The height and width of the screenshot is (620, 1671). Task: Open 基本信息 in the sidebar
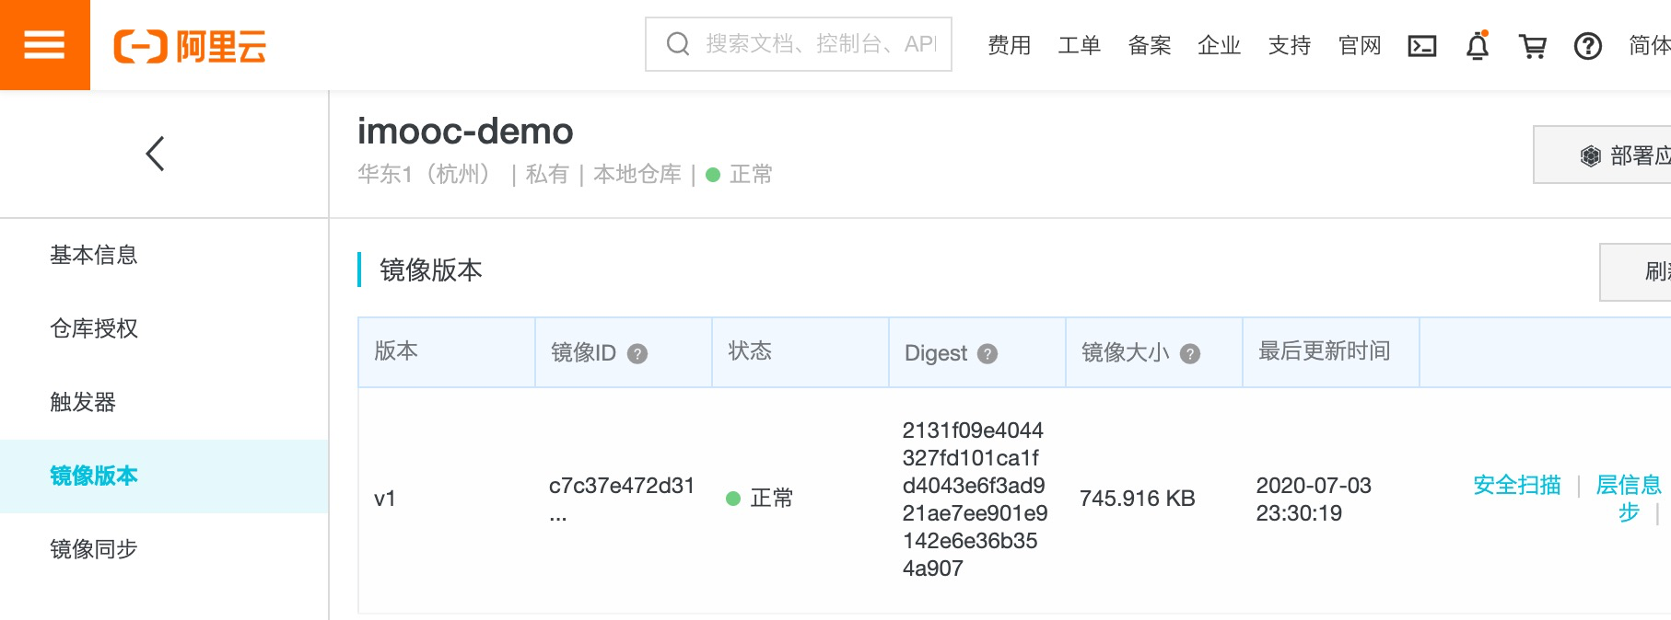click(x=94, y=255)
